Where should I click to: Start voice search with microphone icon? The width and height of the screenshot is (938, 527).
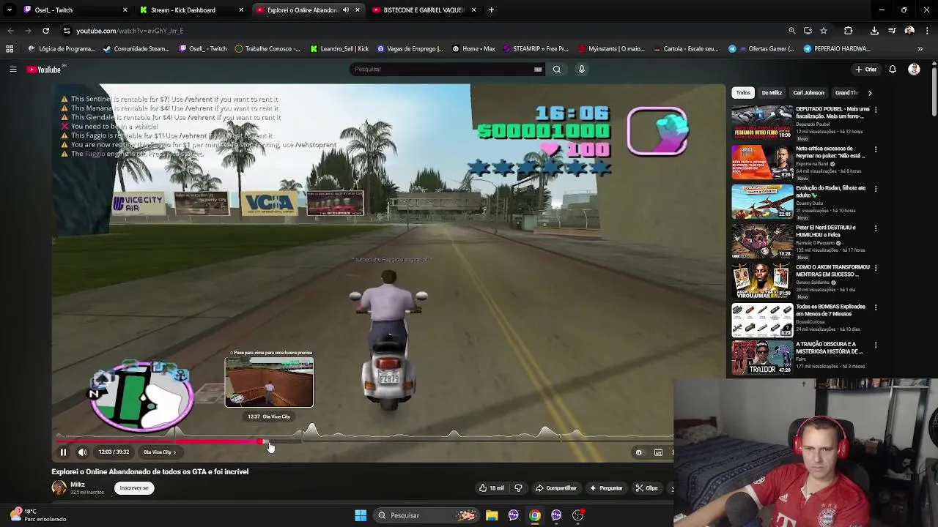(x=582, y=70)
